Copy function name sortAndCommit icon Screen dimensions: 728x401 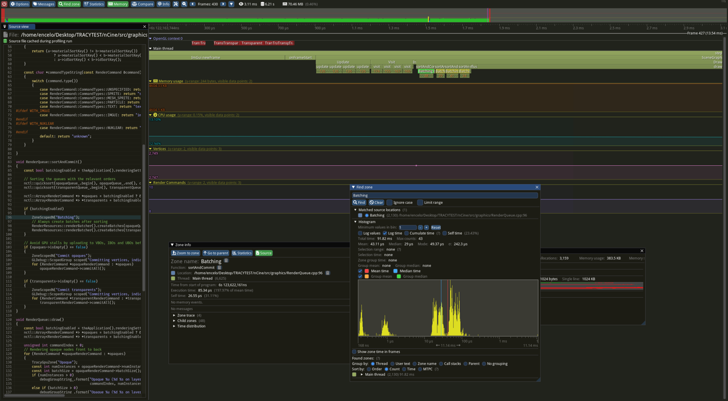219,267
